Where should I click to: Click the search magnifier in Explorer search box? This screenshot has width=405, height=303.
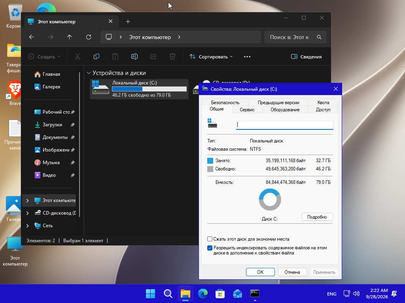319,37
